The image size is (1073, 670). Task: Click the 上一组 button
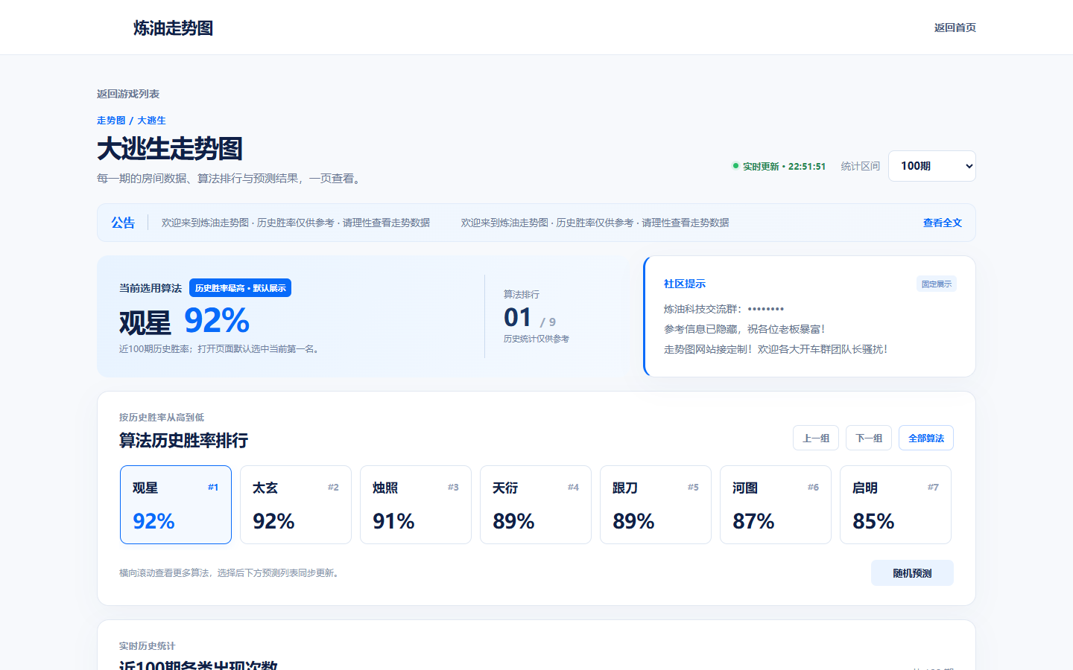(816, 438)
